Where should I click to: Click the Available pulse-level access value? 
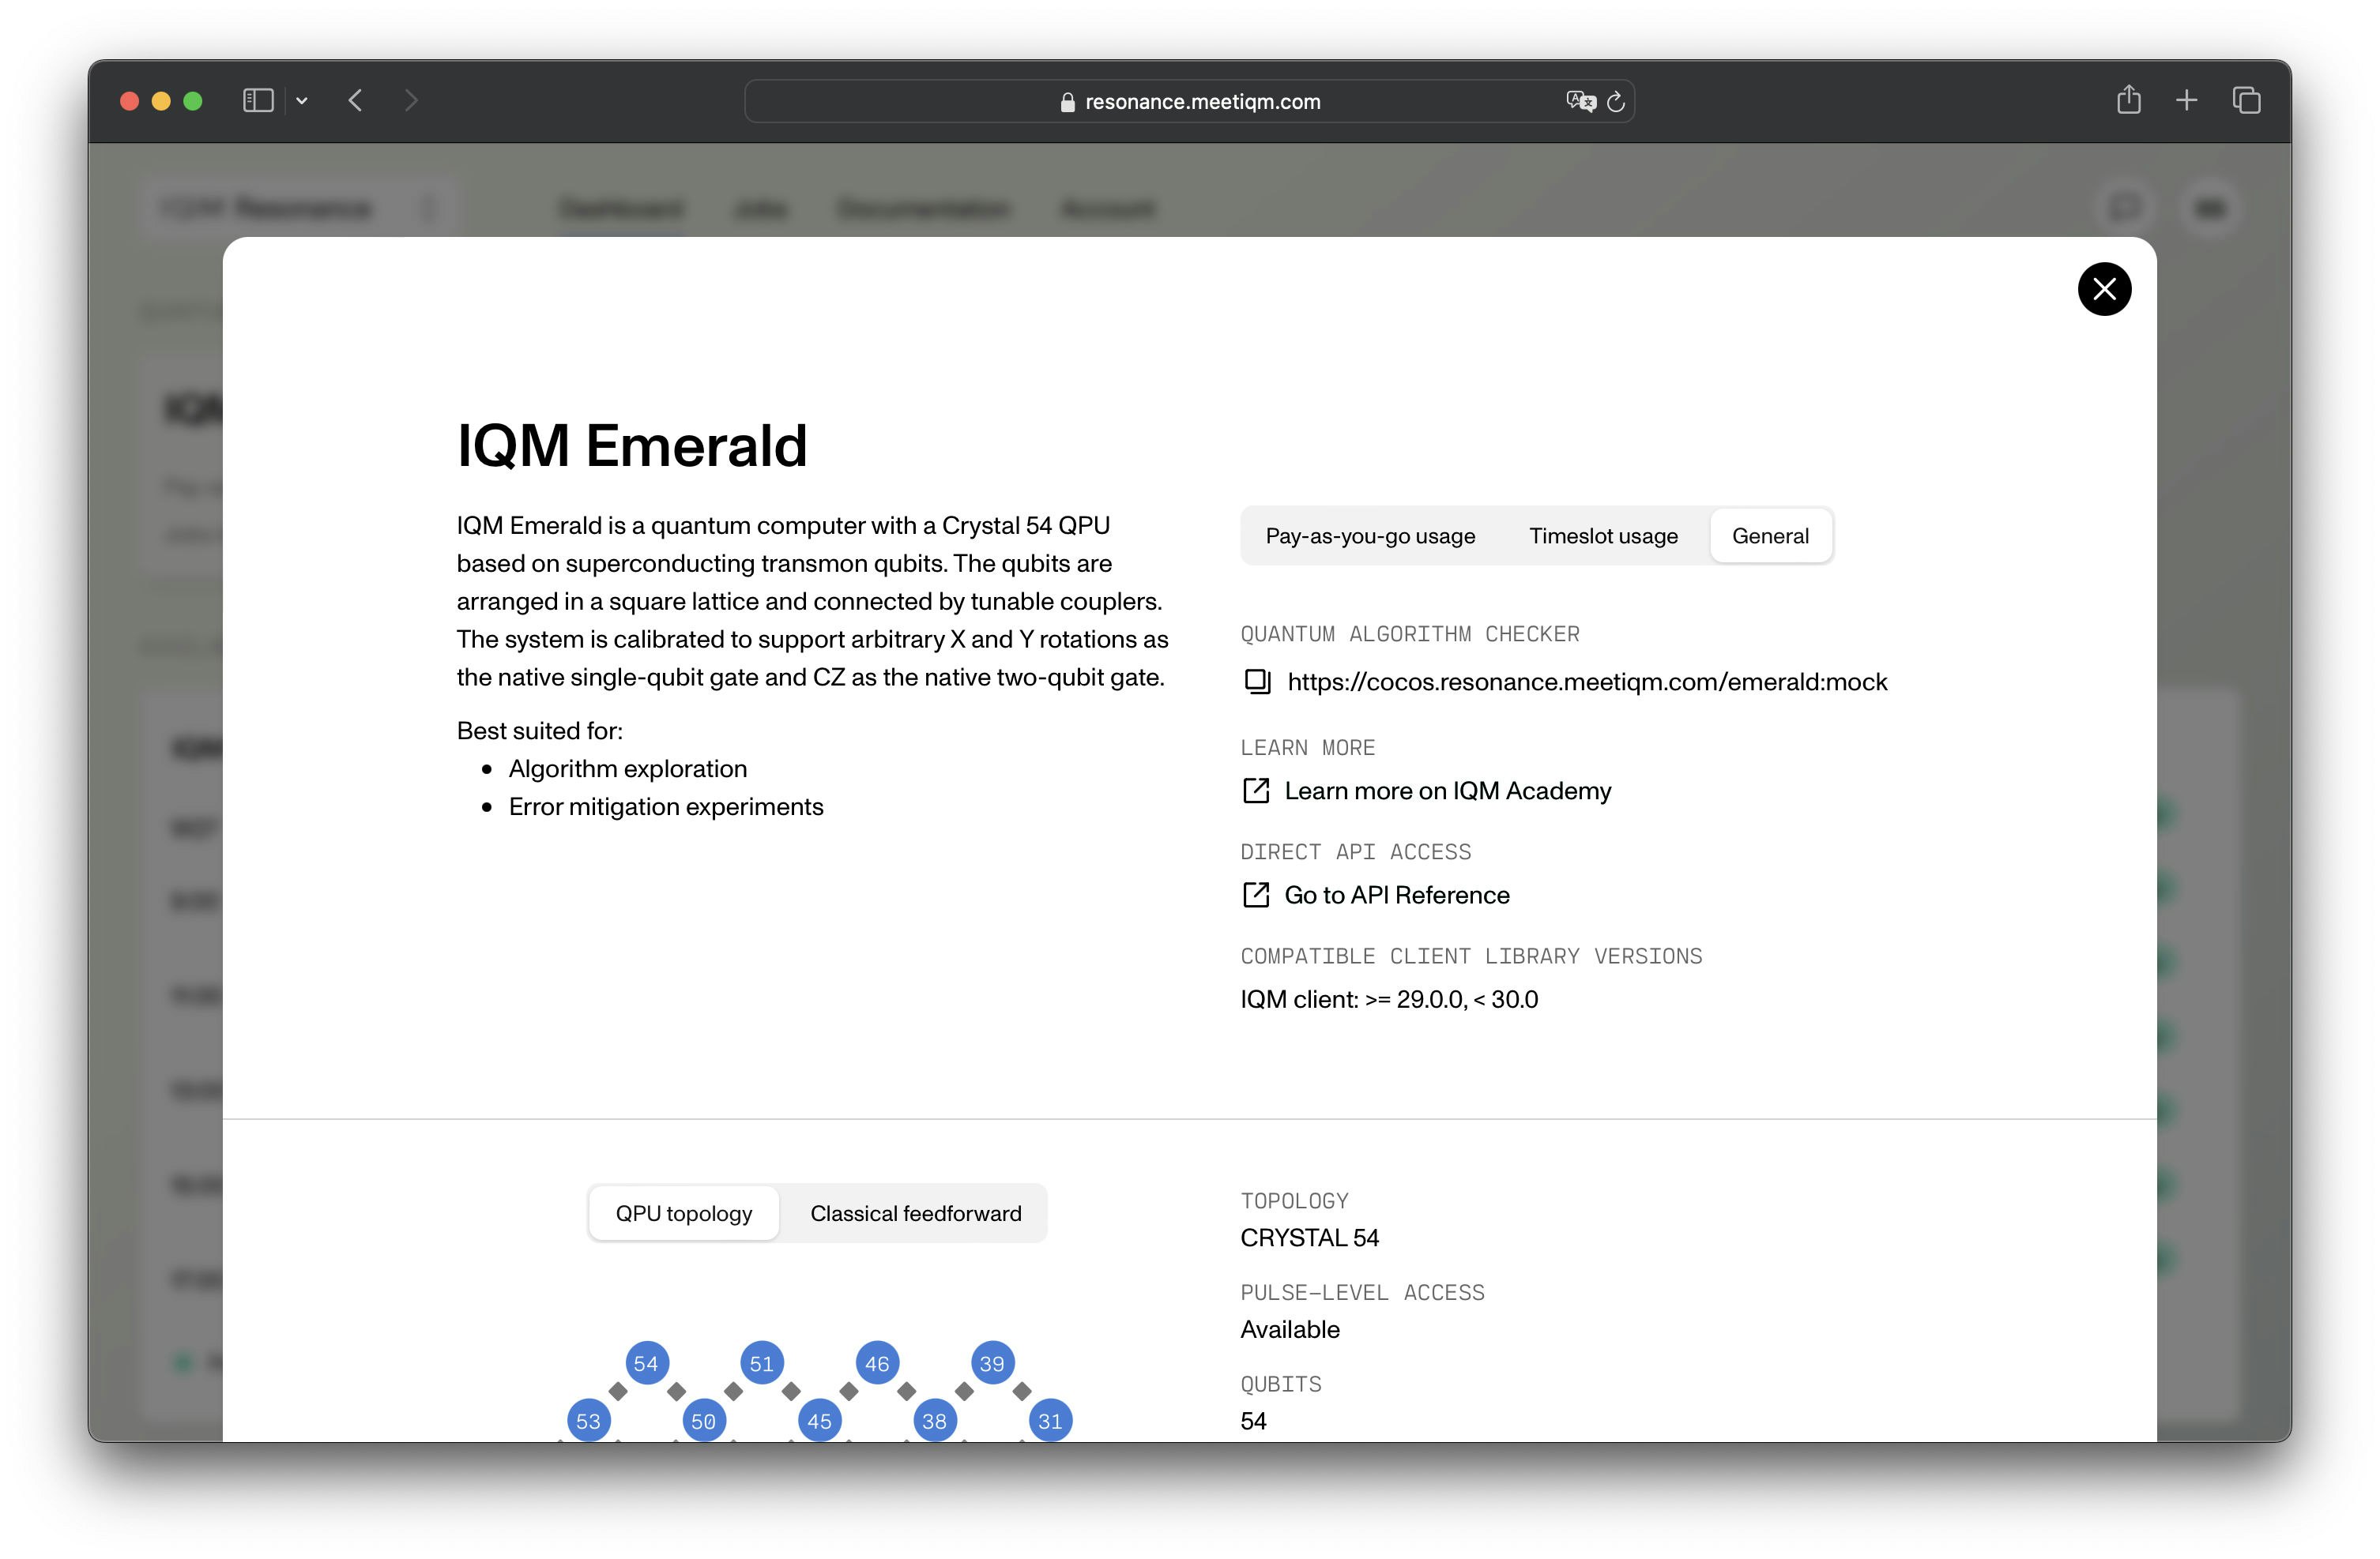tap(1290, 1329)
